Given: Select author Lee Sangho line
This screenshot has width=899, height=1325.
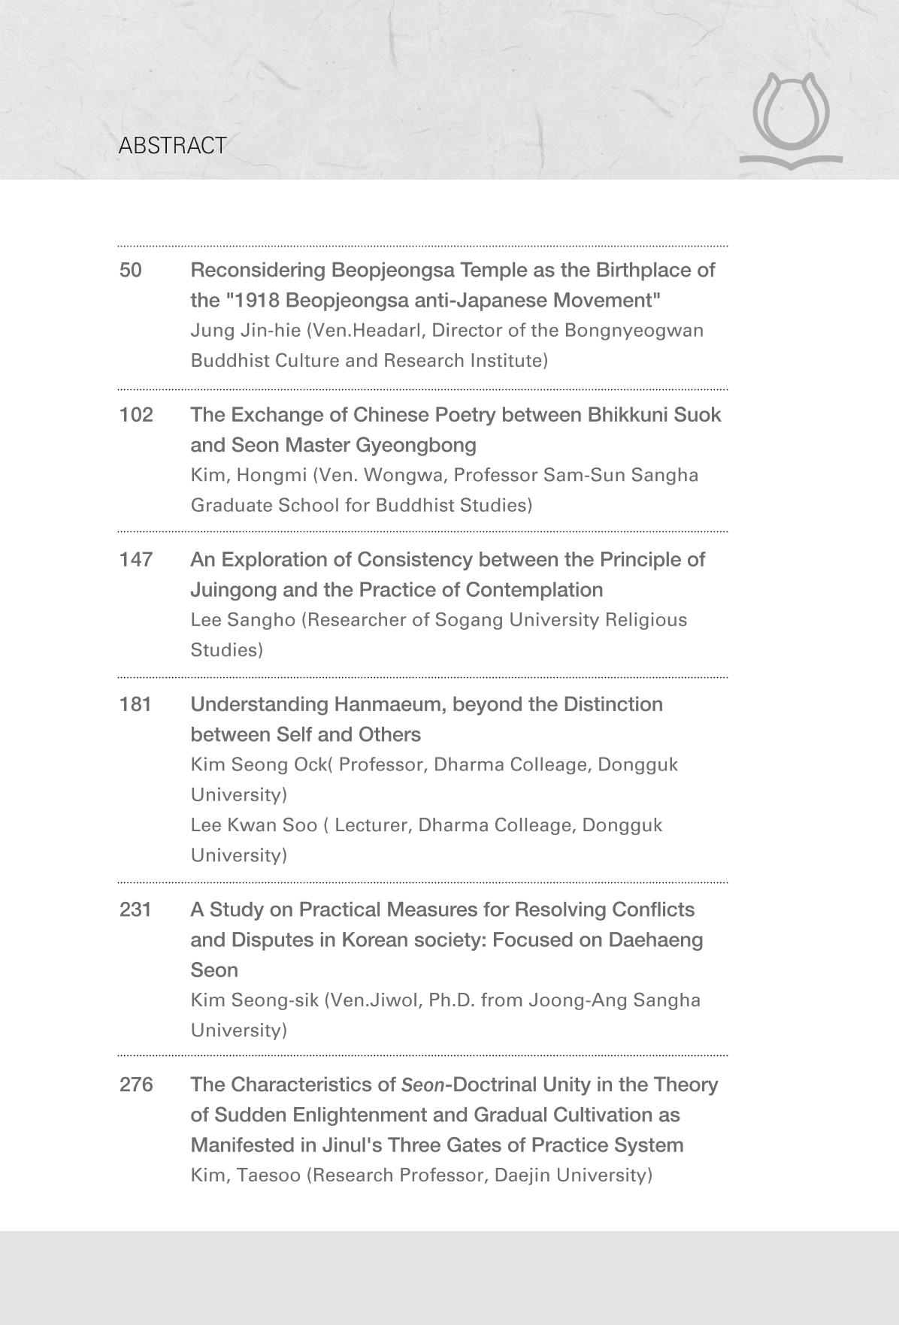Looking at the screenshot, I should [438, 634].
